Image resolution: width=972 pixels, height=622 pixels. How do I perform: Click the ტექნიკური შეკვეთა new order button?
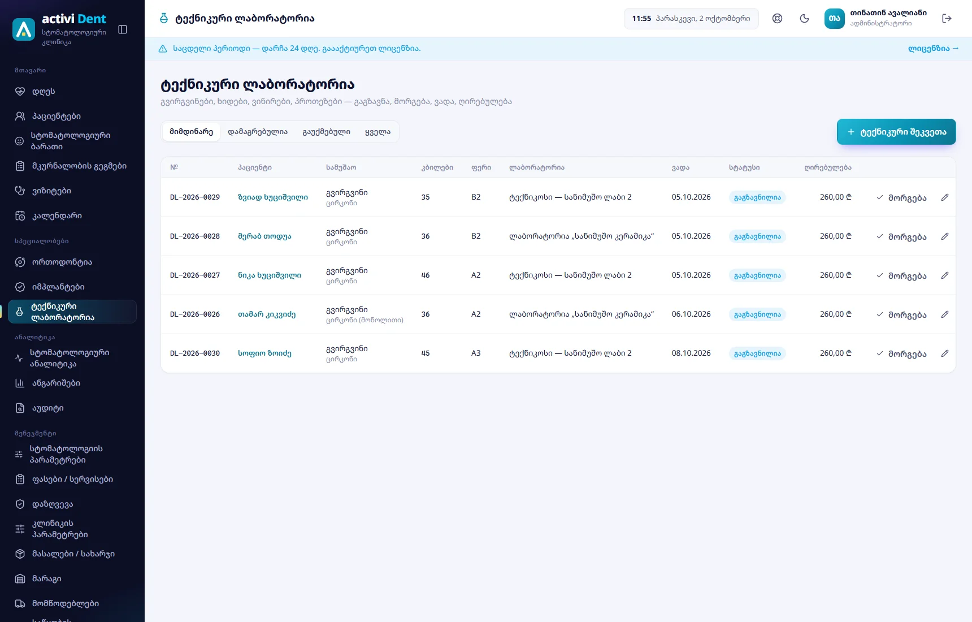coord(896,132)
